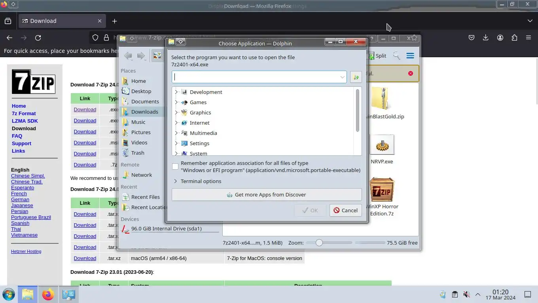Open Music in Dolphin Places
The image size is (538, 303).
click(138, 122)
